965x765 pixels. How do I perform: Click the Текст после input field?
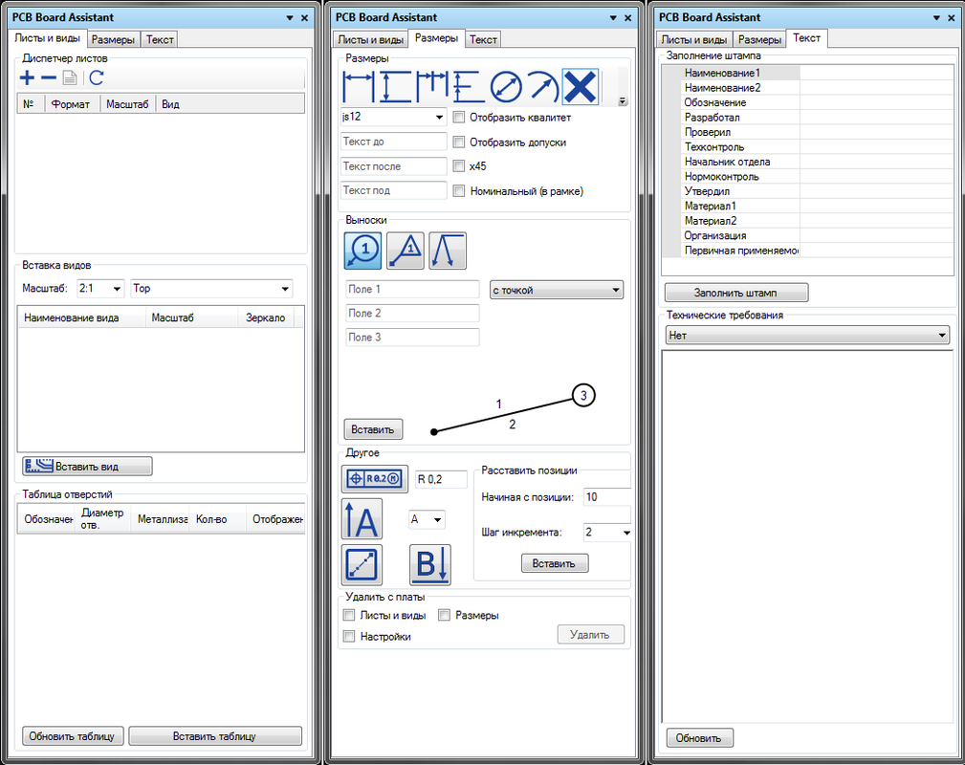[x=394, y=166]
